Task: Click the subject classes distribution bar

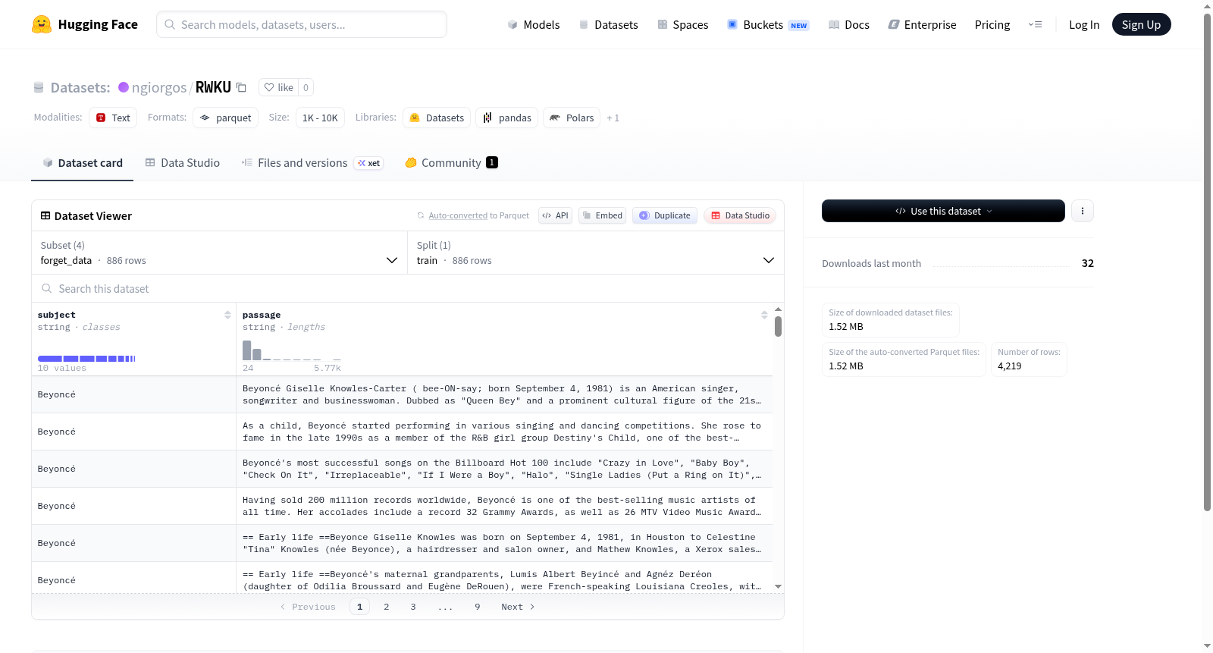Action: (x=86, y=358)
